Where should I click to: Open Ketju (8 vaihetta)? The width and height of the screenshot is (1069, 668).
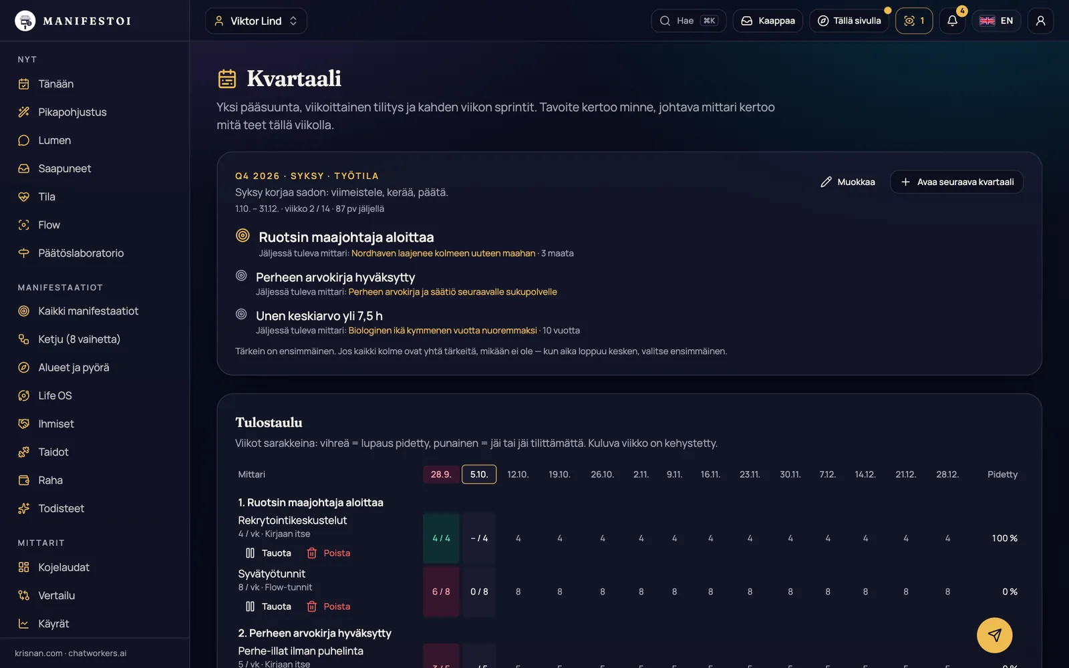(x=94, y=339)
